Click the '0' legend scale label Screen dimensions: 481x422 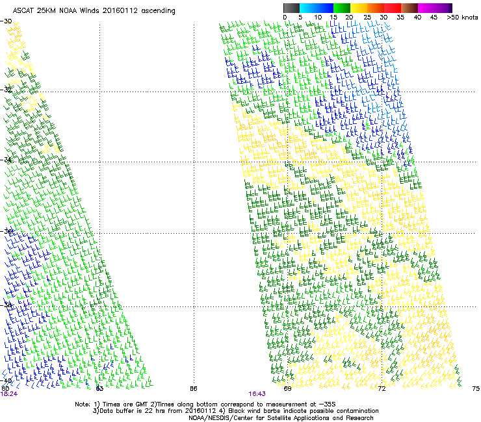click(x=285, y=18)
